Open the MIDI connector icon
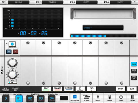138x103 pixels. coord(121,98)
